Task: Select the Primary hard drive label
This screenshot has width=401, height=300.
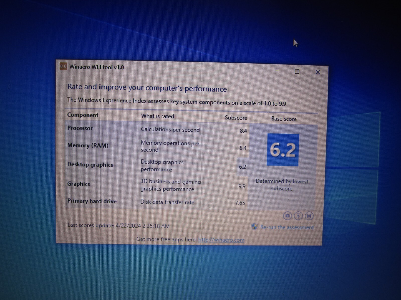Action: [92, 201]
